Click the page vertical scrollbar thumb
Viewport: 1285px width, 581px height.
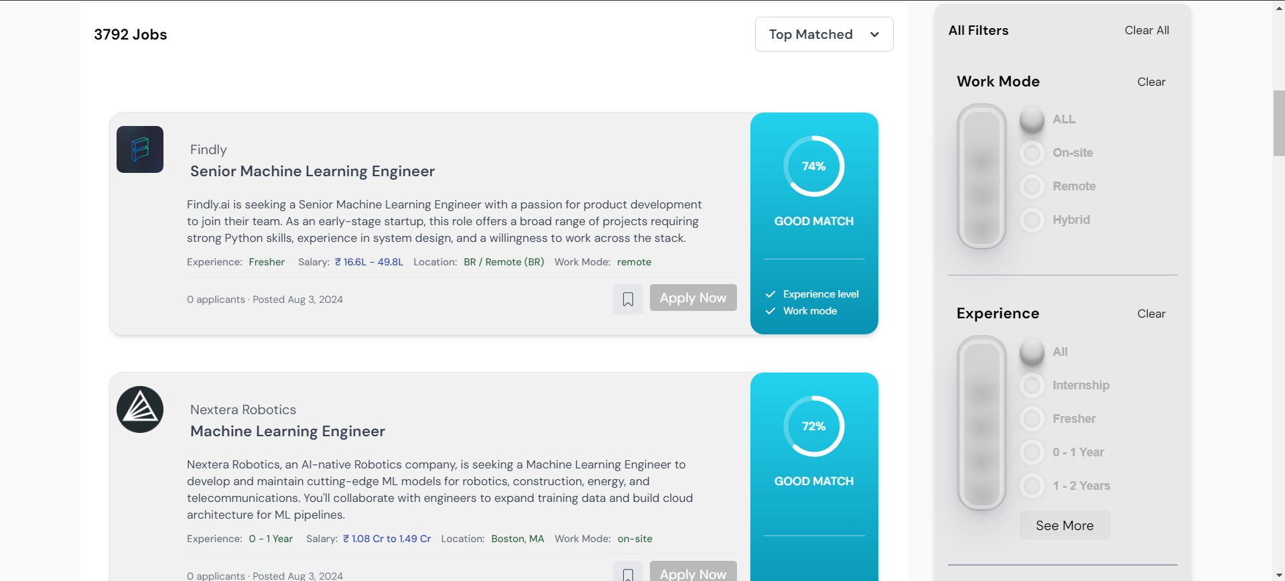(x=1279, y=123)
